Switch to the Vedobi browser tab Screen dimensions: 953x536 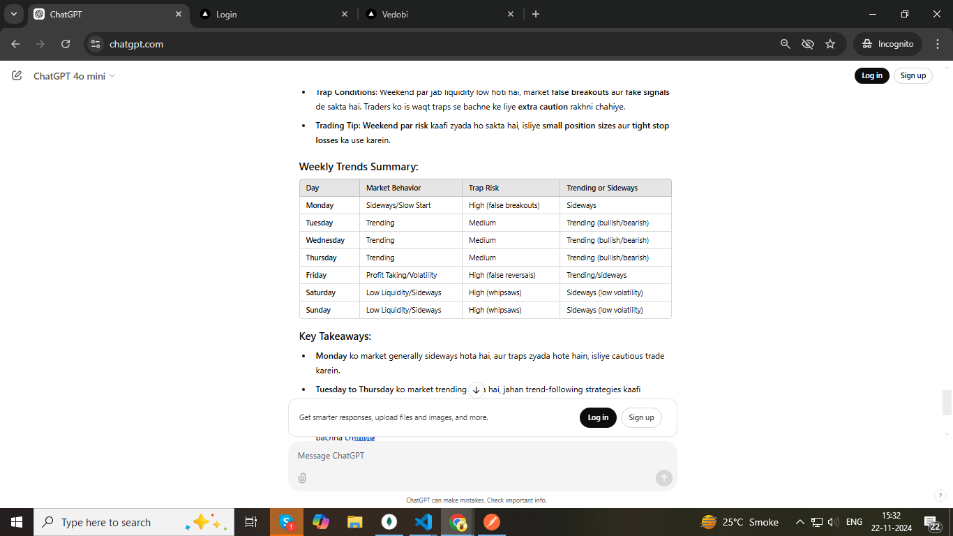tap(440, 14)
